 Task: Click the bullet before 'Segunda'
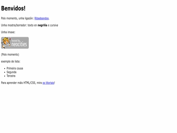pyautogui.click(x=5, y=72)
